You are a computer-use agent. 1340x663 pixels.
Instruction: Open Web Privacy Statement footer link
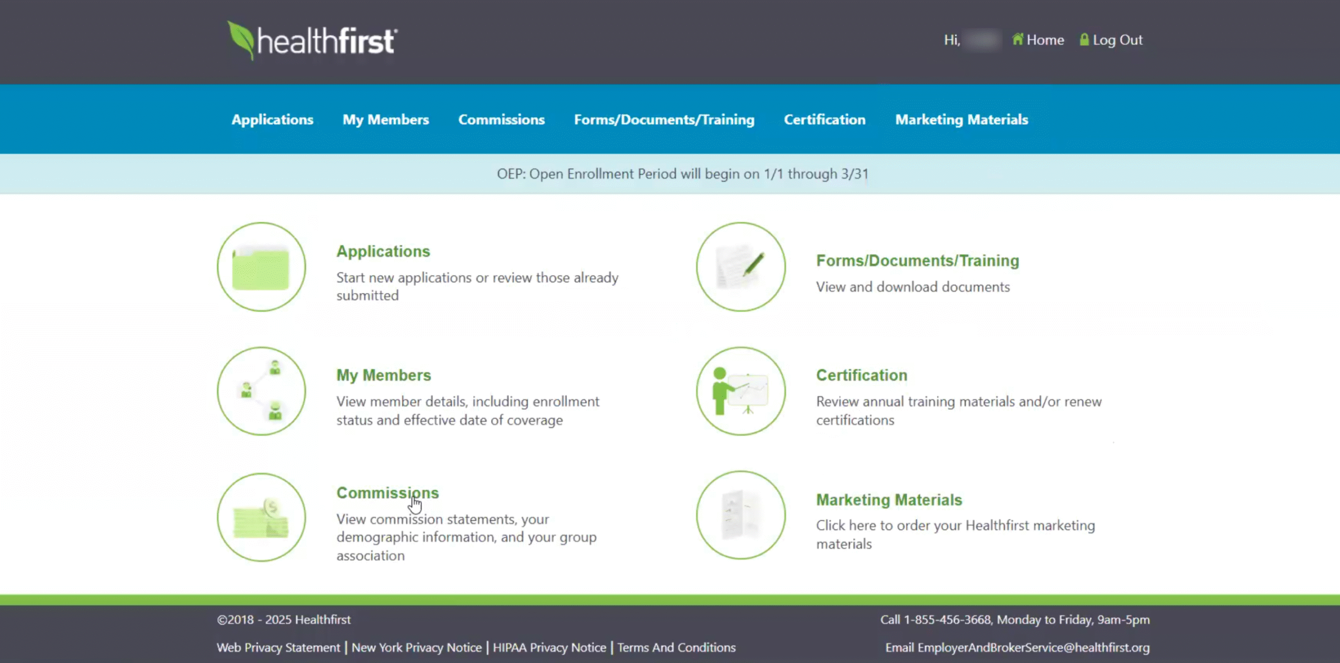[278, 647]
